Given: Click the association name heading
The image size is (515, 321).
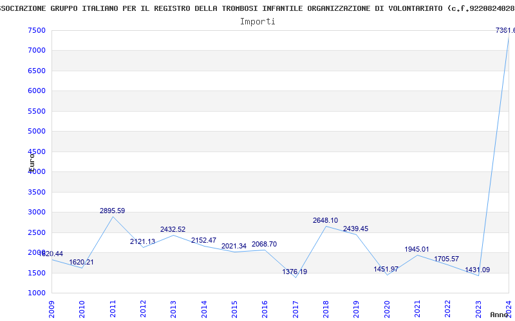Looking at the screenshot, I should coord(257,8).
